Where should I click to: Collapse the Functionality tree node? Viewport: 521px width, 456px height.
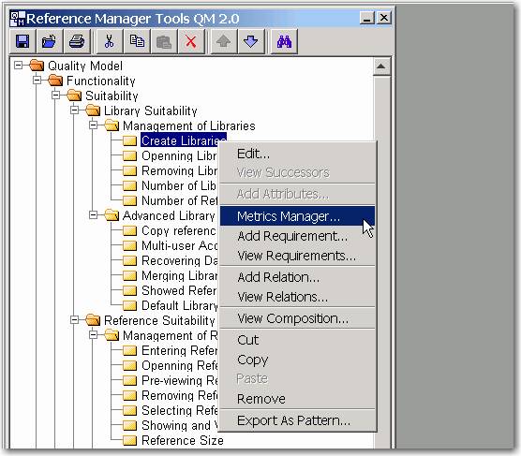pos(37,80)
